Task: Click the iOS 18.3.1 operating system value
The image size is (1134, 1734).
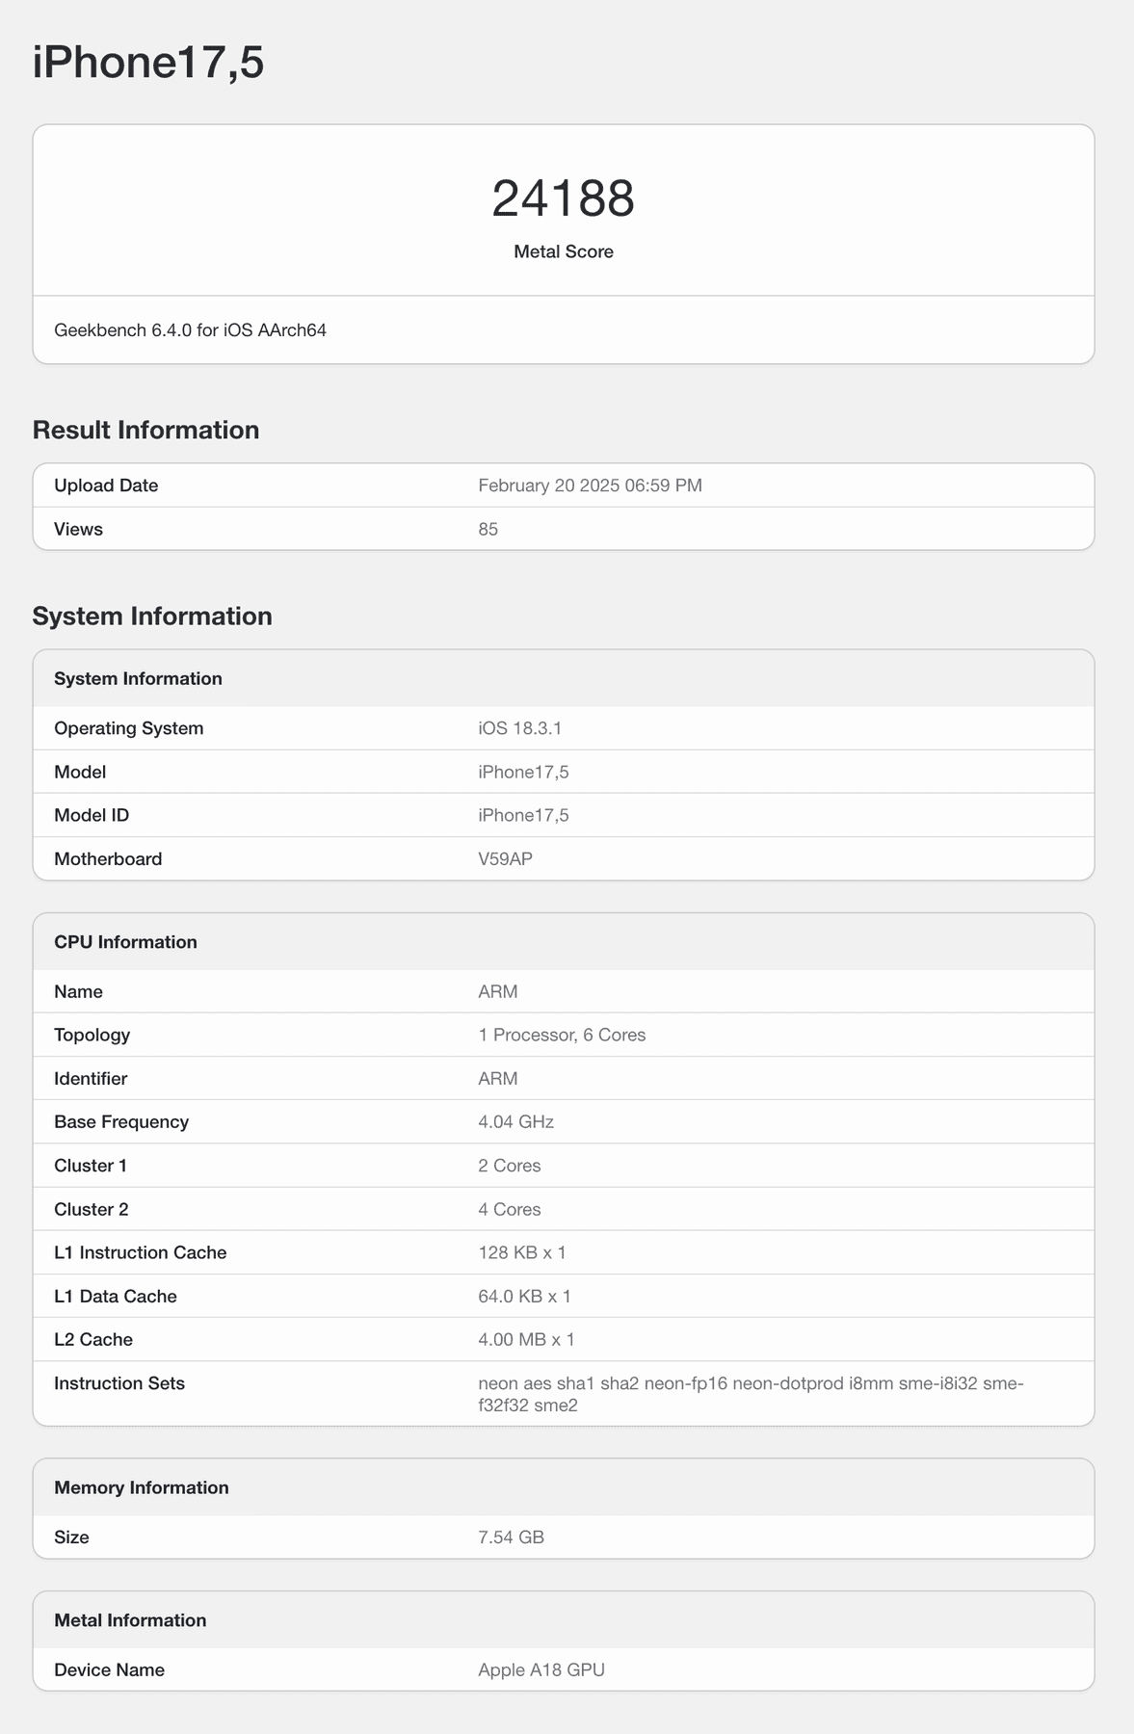Action: click(x=519, y=728)
